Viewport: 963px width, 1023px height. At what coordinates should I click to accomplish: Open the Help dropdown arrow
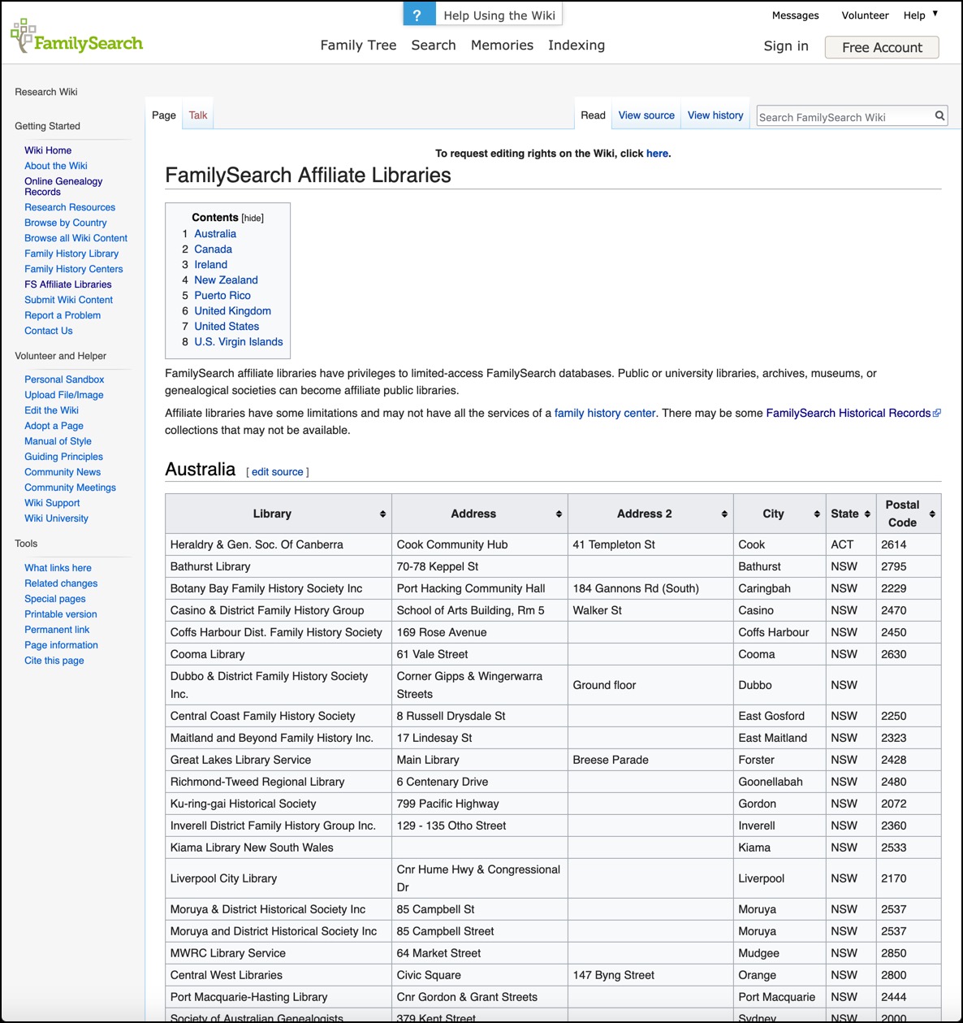tap(935, 14)
